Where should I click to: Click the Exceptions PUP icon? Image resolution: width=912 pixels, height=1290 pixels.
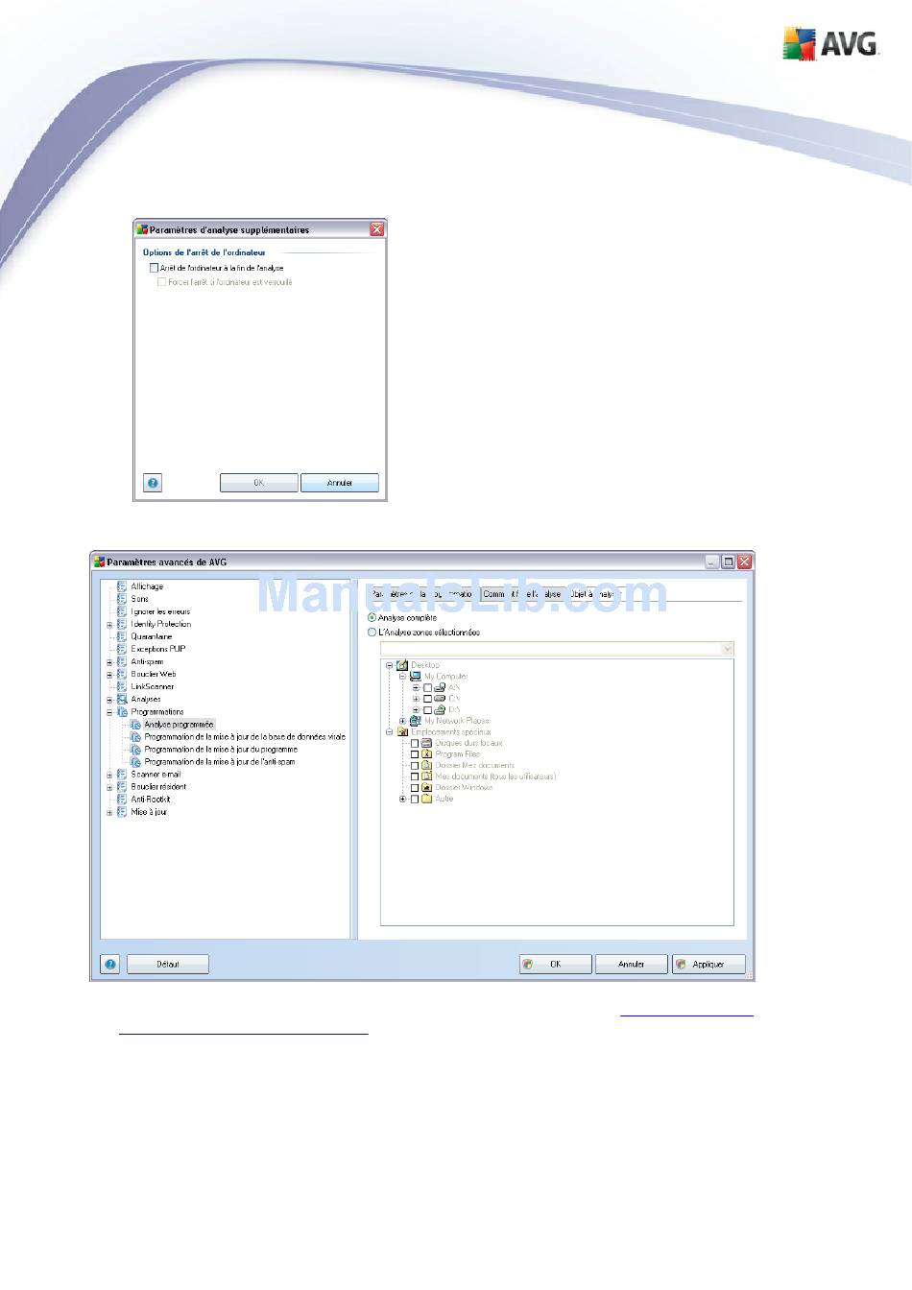[122, 649]
